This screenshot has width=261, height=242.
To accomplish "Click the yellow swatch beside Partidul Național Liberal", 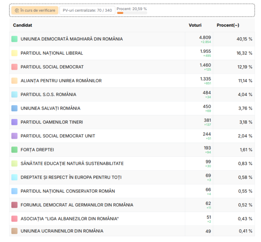I will 15,53.
